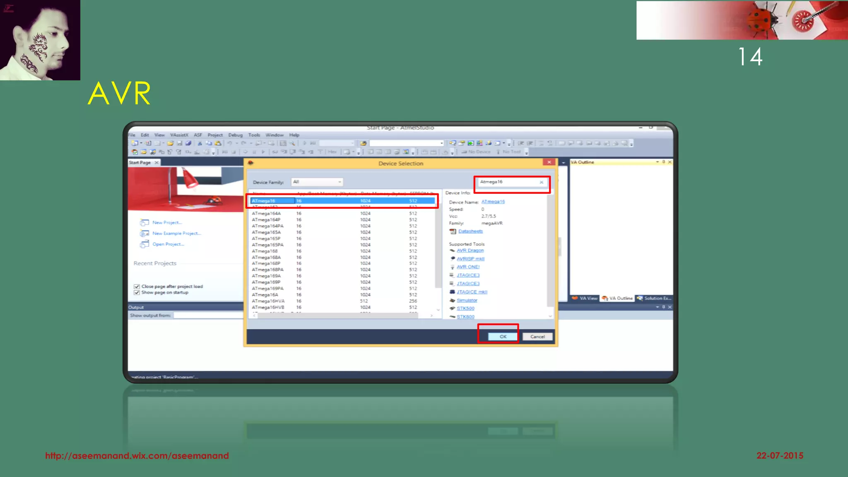Image resolution: width=848 pixels, height=477 pixels.
Task: Click the Datasheets PDF icon
Action: 453,231
